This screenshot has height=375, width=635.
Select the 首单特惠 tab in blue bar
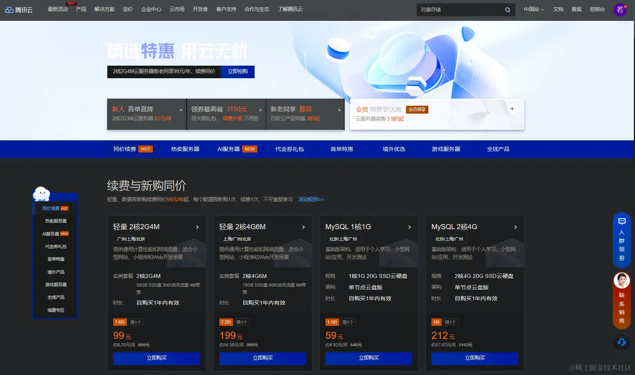pyautogui.click(x=342, y=149)
